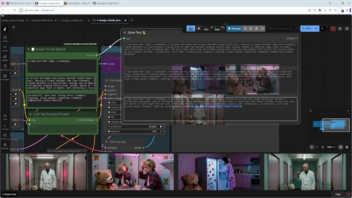Open the refrigerator woman thumbnail

click(219, 172)
